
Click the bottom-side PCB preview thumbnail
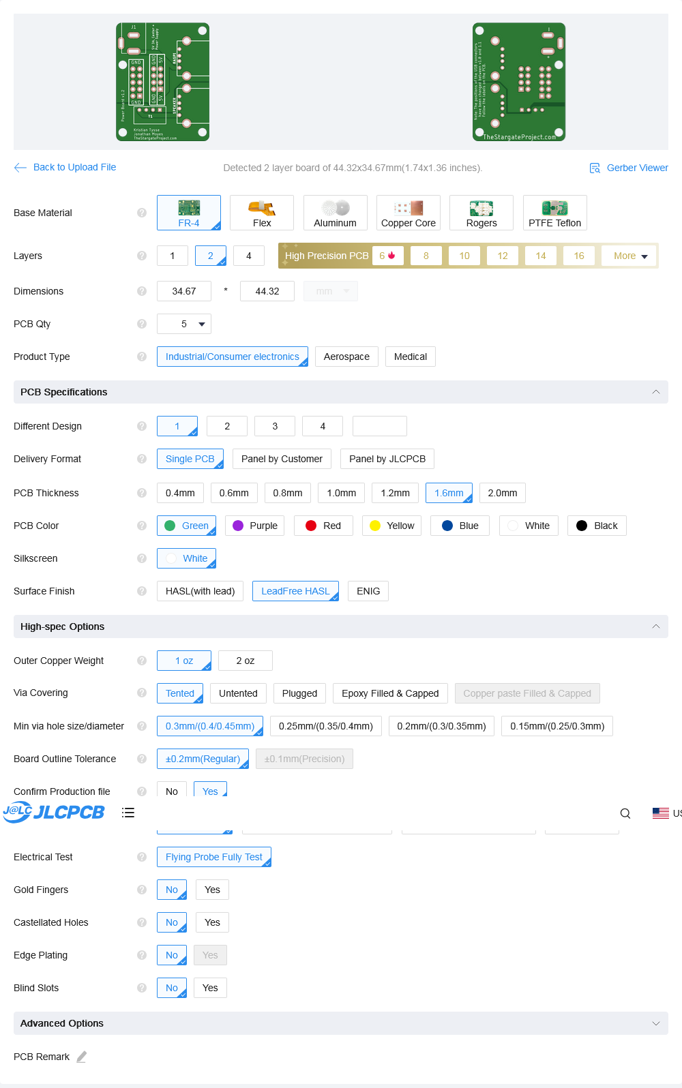[x=519, y=82]
